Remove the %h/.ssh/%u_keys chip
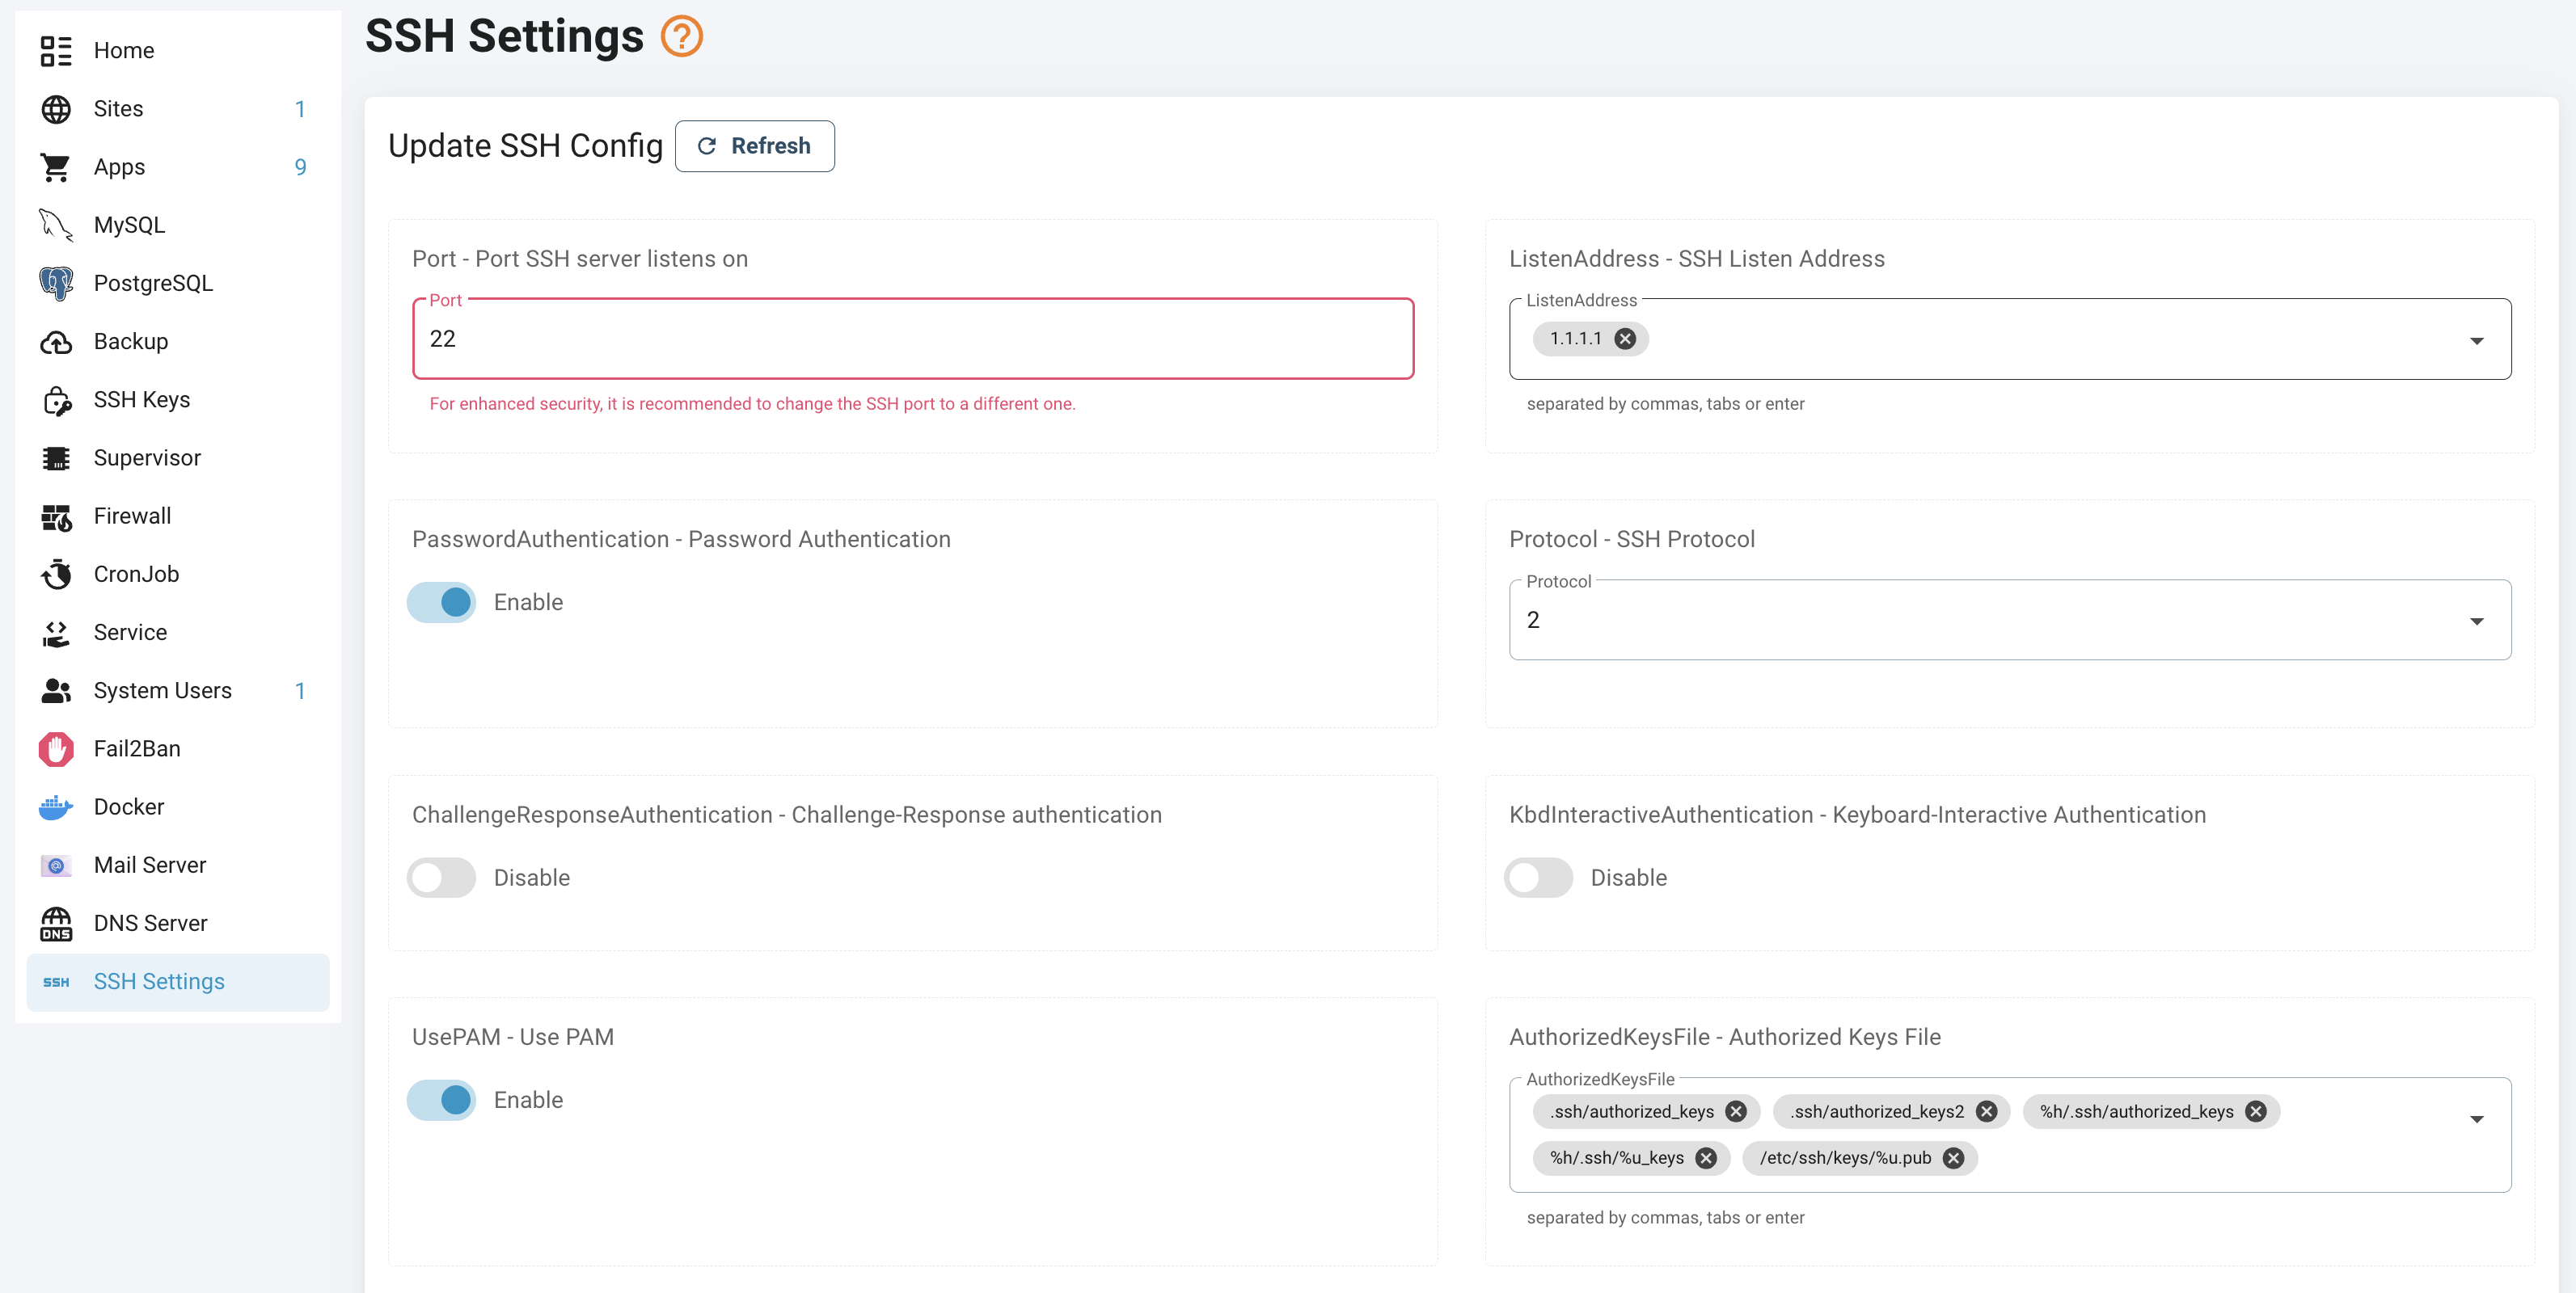The image size is (2576, 1293). coord(1706,1158)
